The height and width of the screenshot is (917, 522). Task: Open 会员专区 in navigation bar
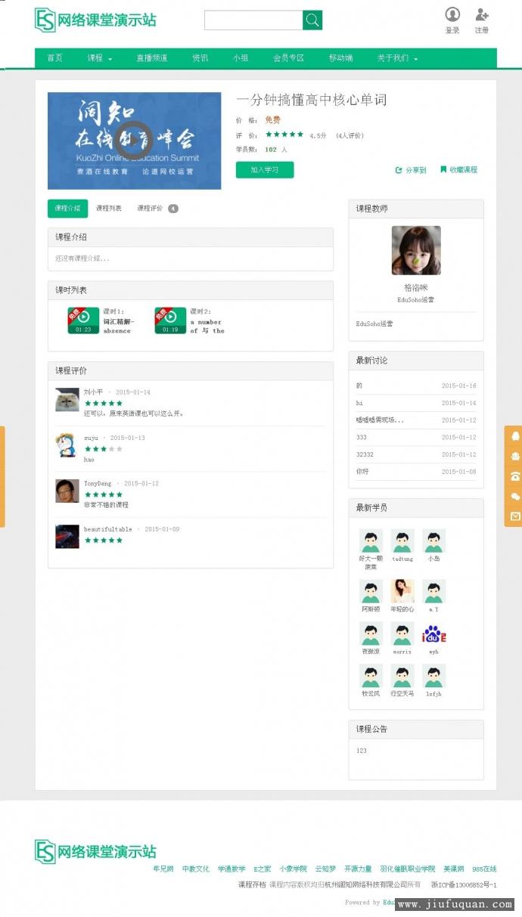click(288, 58)
